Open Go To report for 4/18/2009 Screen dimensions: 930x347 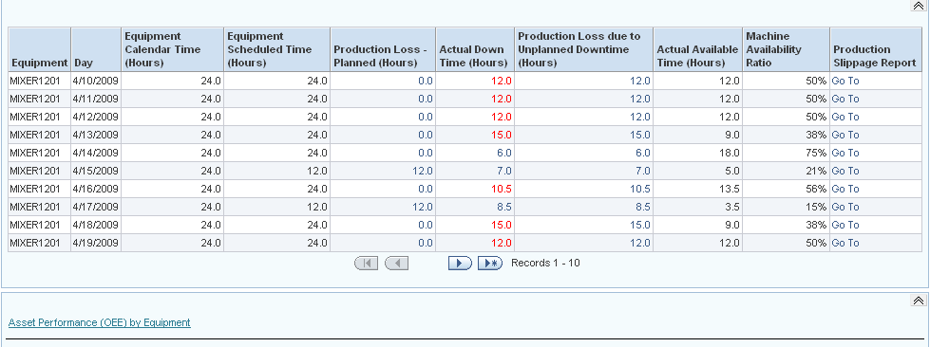845,225
